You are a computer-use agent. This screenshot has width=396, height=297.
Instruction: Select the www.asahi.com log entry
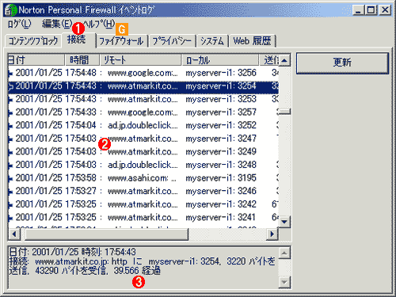pyautogui.click(x=143, y=178)
